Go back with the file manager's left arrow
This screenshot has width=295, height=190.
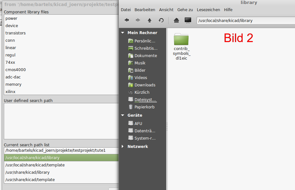[127, 20]
